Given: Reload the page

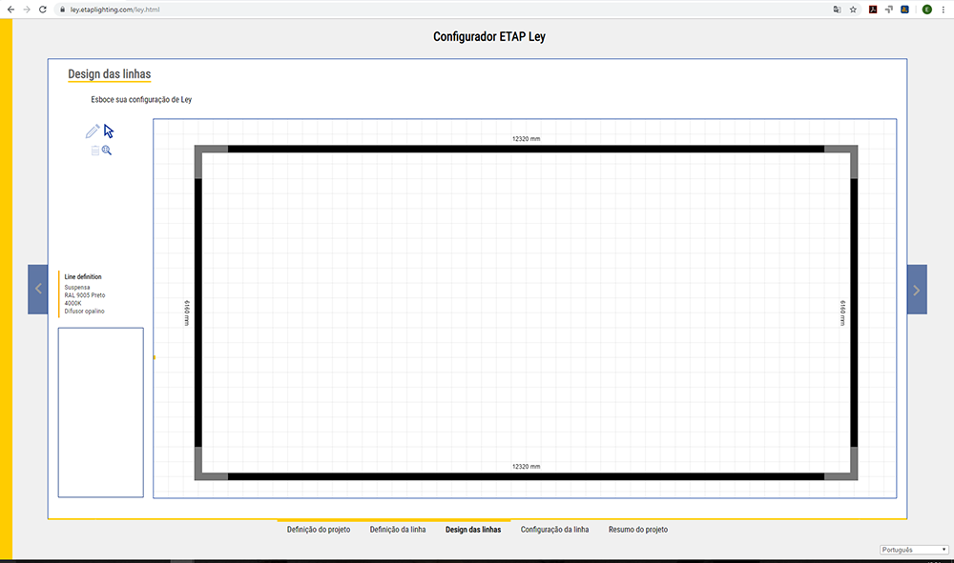Looking at the screenshot, I should [43, 10].
